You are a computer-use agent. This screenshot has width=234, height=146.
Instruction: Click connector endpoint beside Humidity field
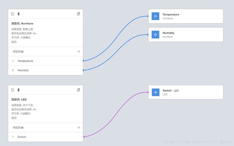click(x=84, y=70)
